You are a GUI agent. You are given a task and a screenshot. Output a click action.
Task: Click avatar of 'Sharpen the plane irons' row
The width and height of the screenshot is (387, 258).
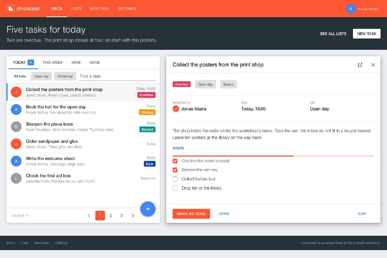[x=16, y=126]
